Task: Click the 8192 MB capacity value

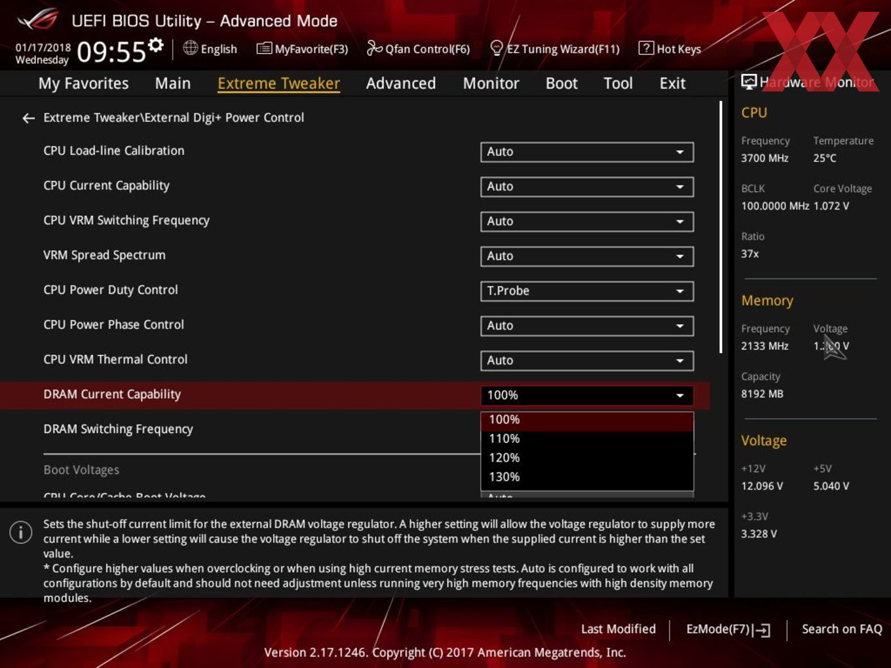Action: 762,394
